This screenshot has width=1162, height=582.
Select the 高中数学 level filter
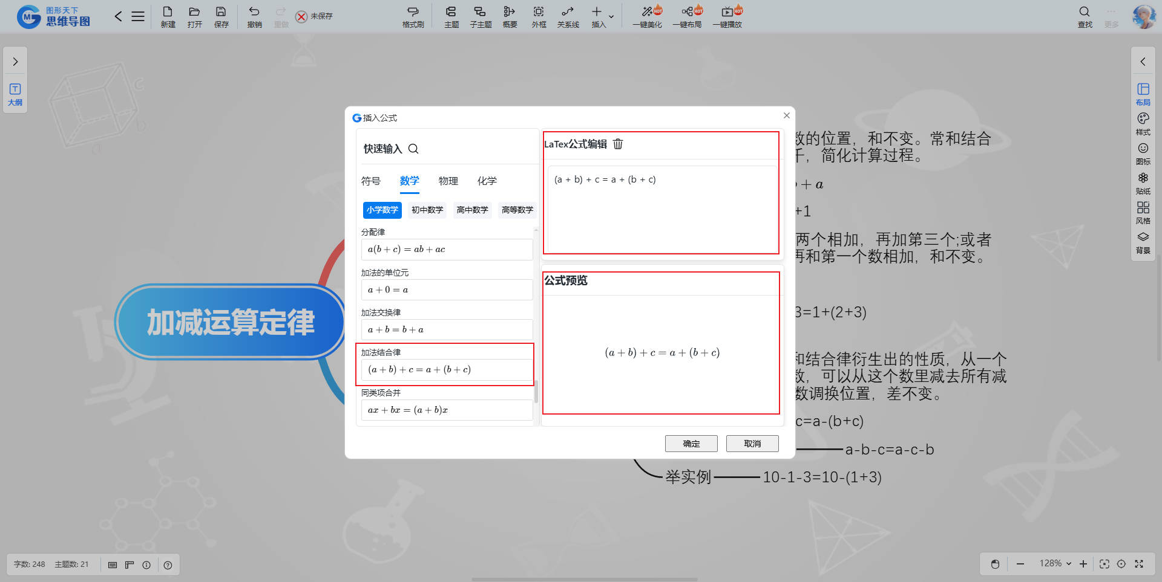point(472,210)
